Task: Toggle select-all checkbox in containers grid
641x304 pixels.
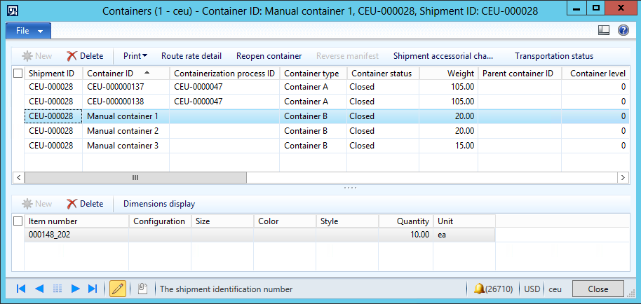Action: 18,74
